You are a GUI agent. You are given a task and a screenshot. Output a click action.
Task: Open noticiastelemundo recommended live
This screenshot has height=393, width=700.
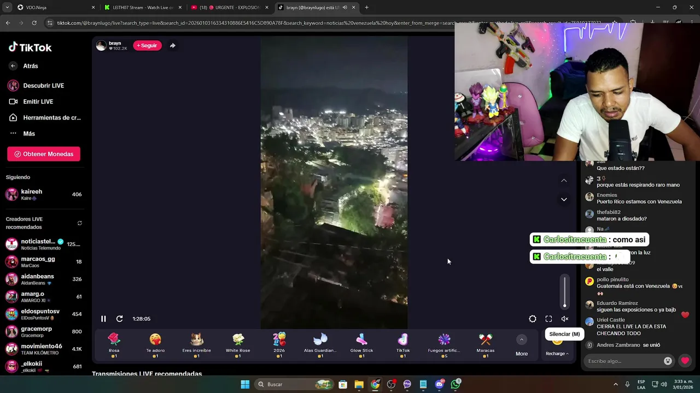44,244
